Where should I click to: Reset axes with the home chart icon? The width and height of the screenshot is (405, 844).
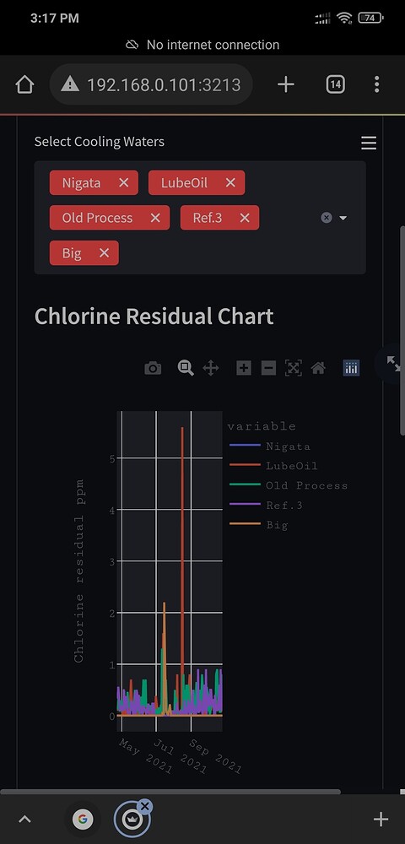318,368
